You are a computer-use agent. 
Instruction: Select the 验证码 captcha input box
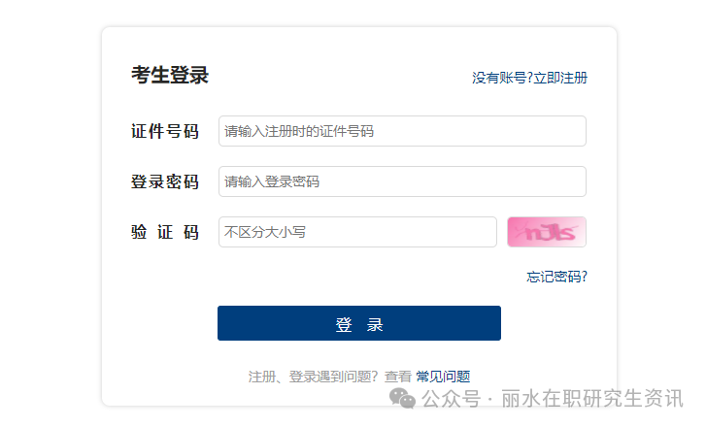pos(357,232)
